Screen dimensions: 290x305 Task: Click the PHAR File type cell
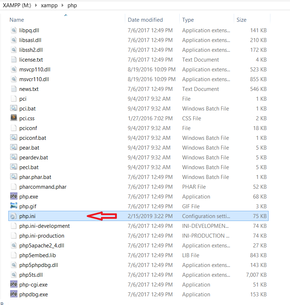tap(194, 187)
